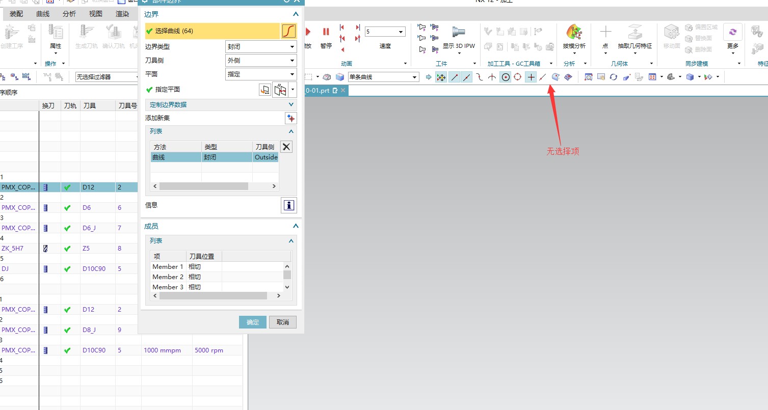Open the animation speed dropdown showing 5

tap(385, 32)
